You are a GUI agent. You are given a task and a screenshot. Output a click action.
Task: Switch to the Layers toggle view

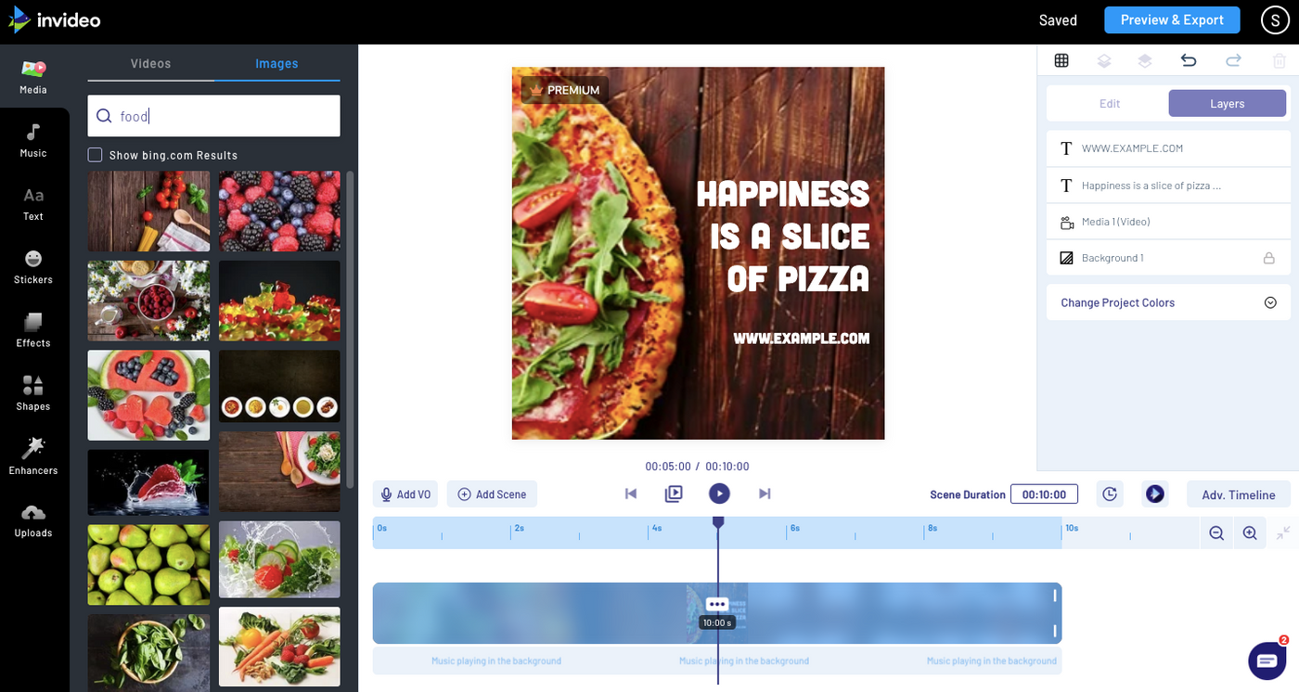(x=1227, y=103)
